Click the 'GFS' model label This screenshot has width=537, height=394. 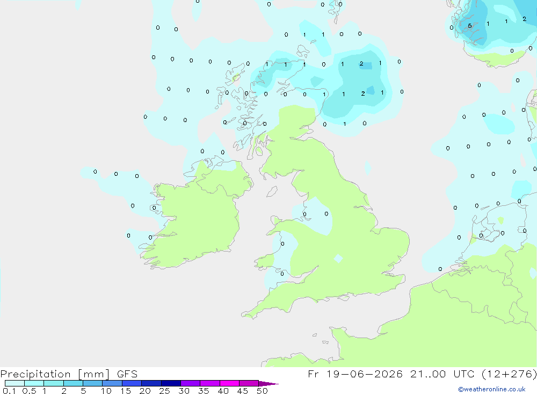click(127, 374)
